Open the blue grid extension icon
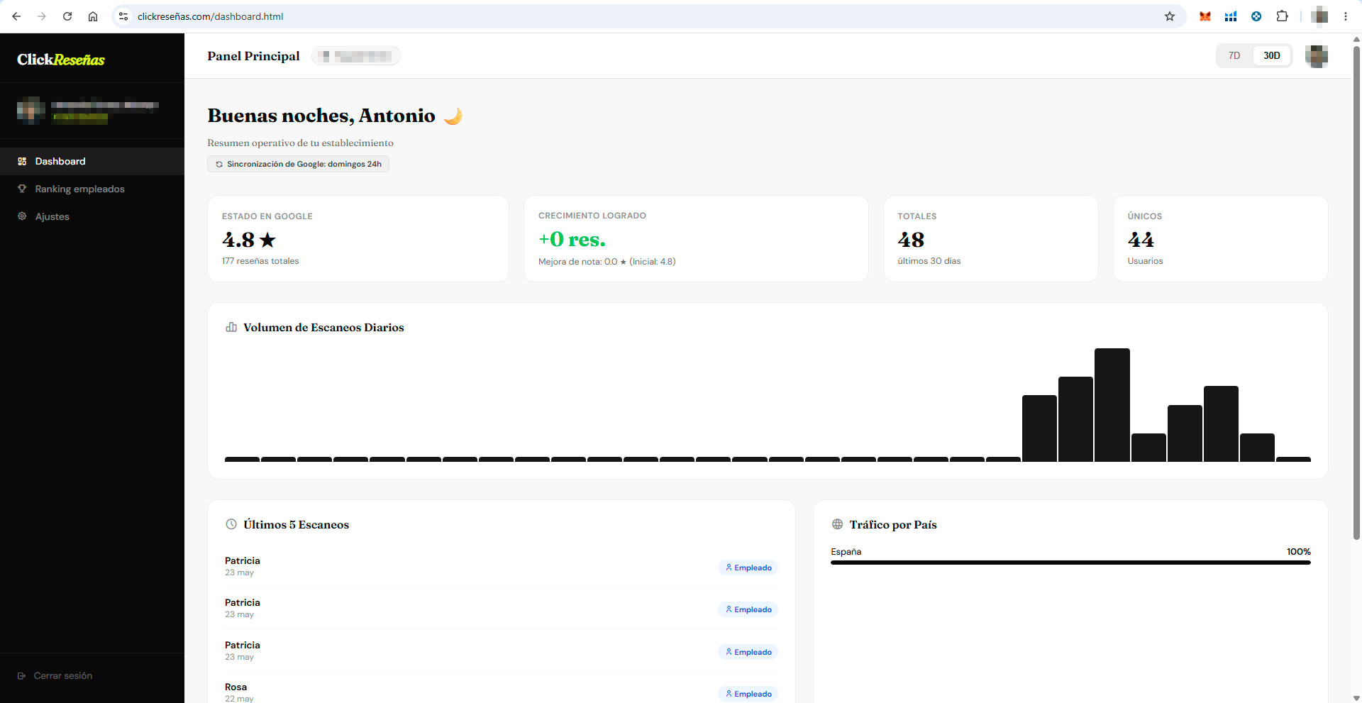 click(x=1231, y=16)
